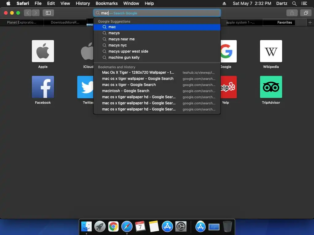The image size is (314, 235).
Task: Open the Bookmarks menu
Action: click(x=106, y=3)
